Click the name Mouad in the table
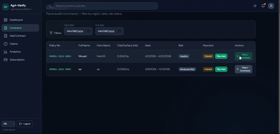Image resolution: width=280 pixels, height=134 pixels. point(82,56)
